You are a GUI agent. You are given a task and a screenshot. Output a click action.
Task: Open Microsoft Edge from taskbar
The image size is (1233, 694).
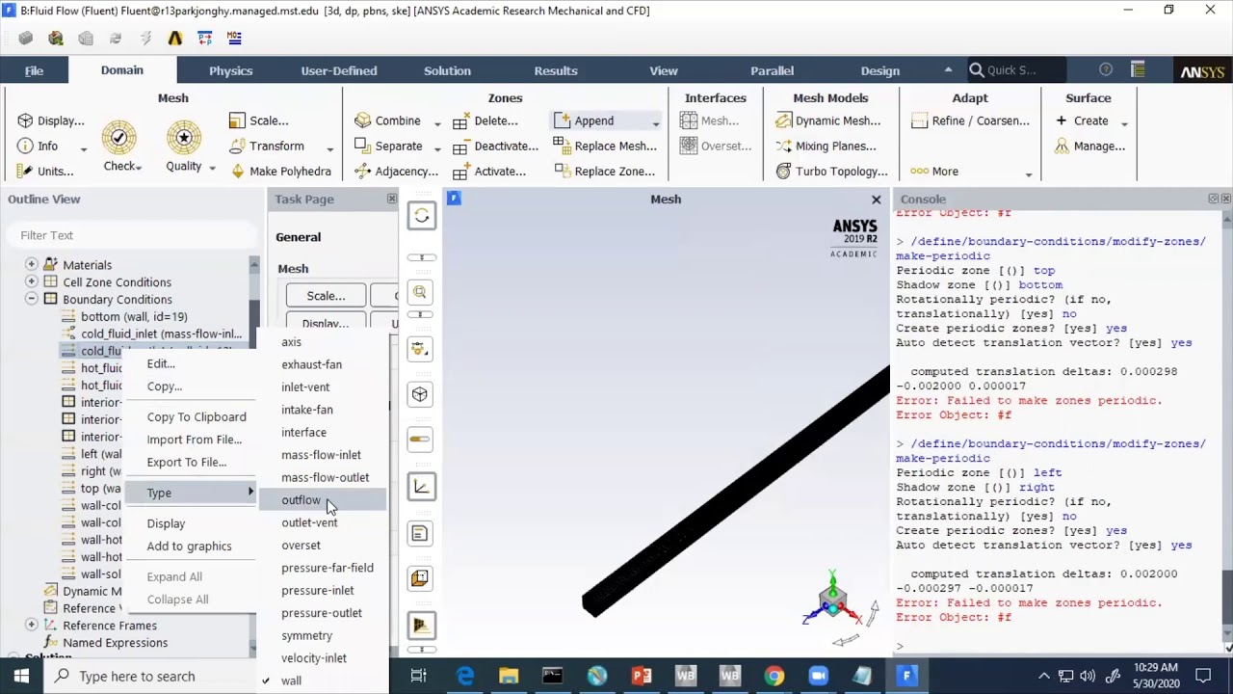click(x=465, y=676)
